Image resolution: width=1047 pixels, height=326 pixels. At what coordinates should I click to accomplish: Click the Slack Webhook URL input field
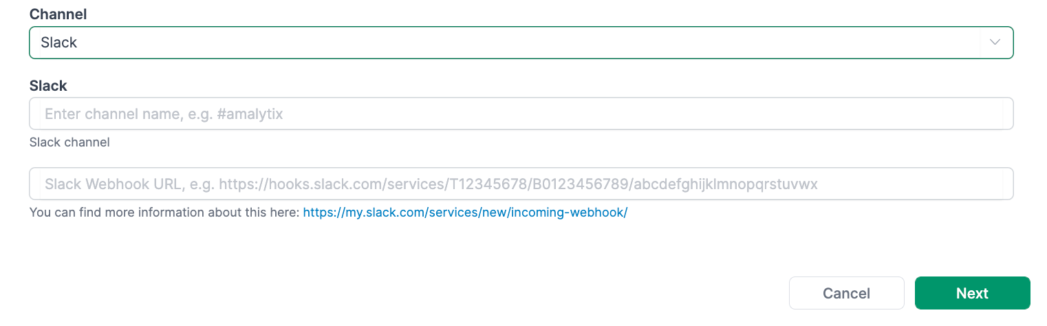tap(520, 184)
